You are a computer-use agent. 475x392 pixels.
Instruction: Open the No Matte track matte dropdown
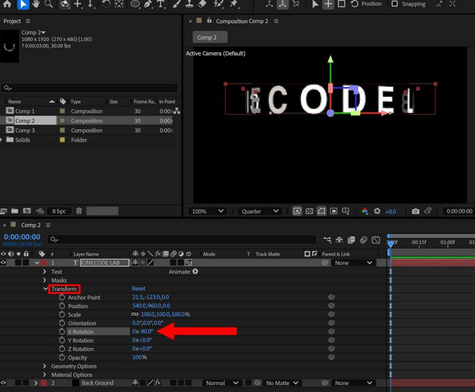pos(282,383)
